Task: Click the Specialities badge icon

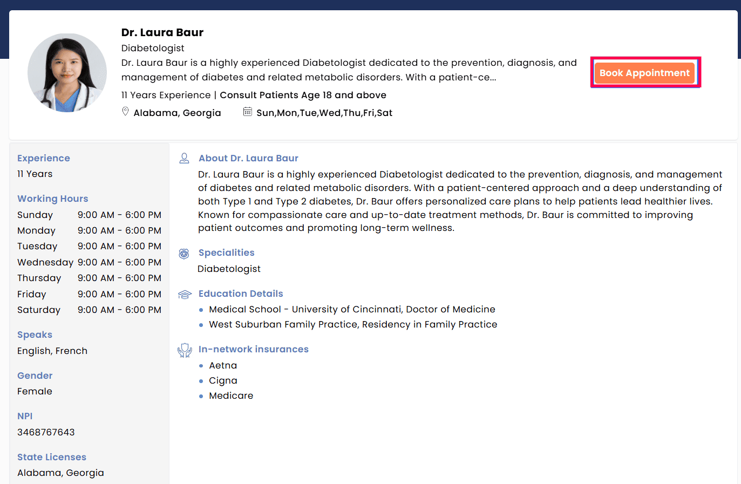Action: 184,253
